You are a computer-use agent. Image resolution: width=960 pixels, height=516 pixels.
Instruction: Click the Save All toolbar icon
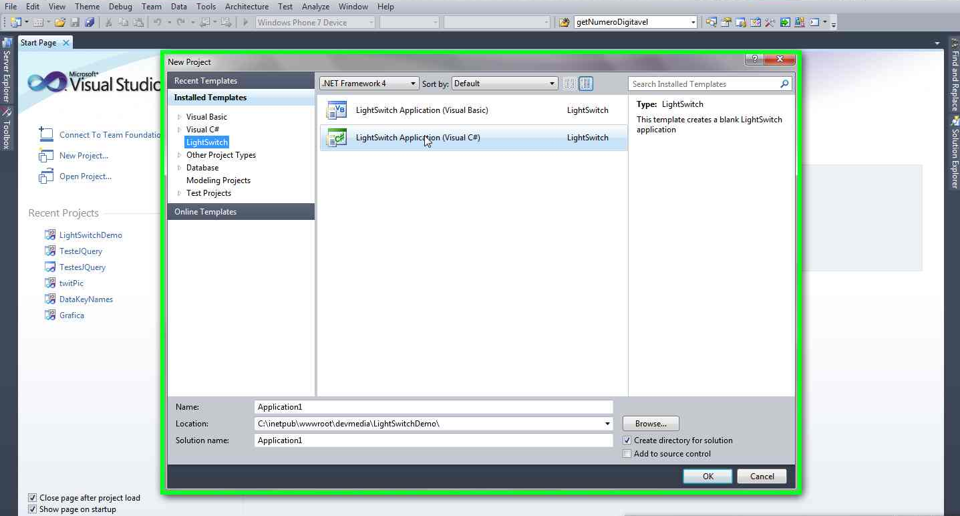click(89, 23)
